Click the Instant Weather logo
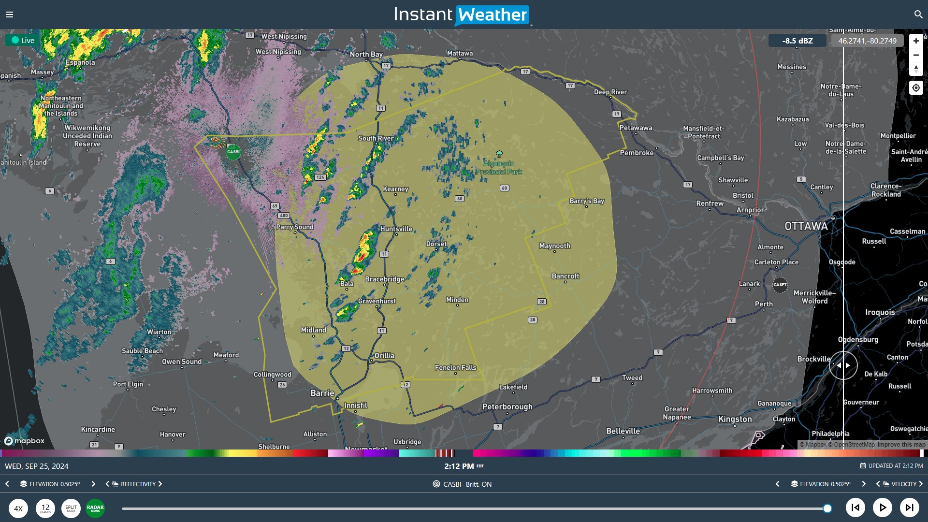 pos(463,14)
